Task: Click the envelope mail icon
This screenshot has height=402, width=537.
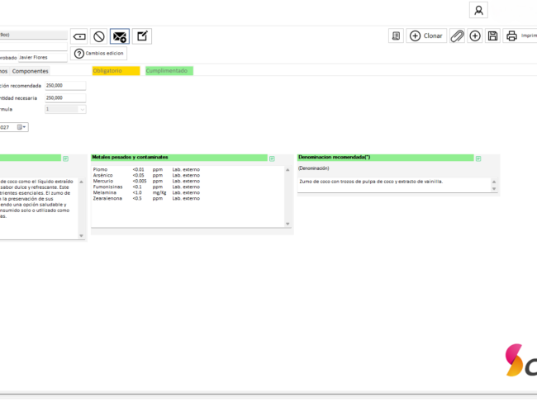Action: coord(121,36)
